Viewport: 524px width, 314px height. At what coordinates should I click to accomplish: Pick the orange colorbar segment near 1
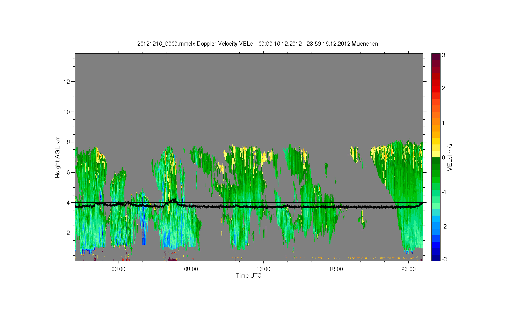pyautogui.click(x=436, y=122)
